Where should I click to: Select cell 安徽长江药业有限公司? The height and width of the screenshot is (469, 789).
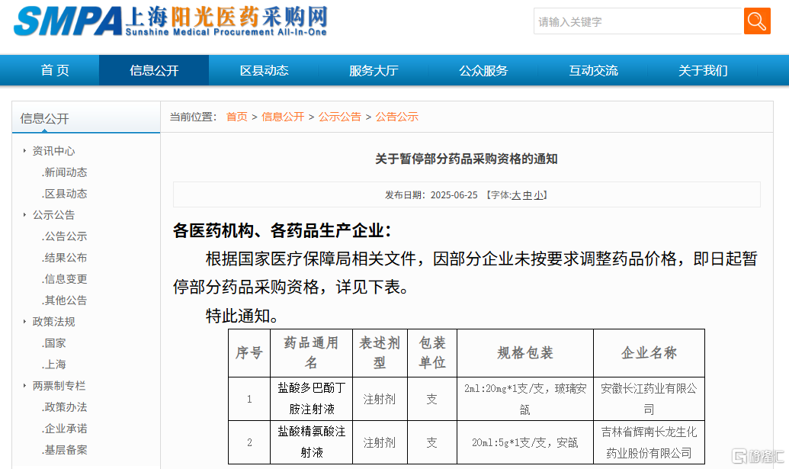[649, 399]
